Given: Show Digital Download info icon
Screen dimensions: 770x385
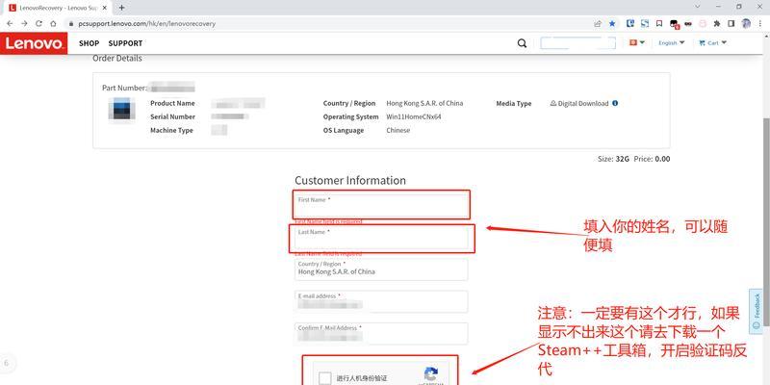Looking at the screenshot, I should click(615, 103).
